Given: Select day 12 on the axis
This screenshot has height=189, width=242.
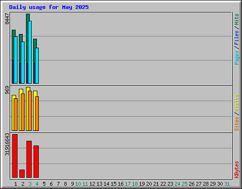Looking at the screenshot, I should coord(92,184).
